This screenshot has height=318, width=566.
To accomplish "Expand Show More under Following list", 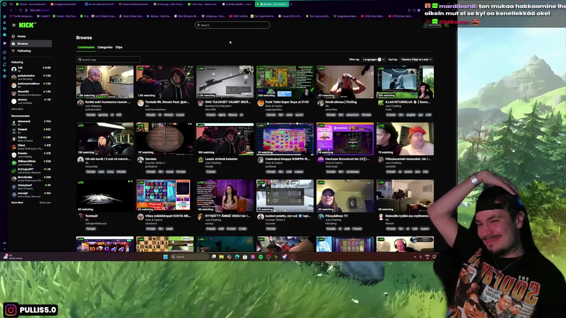I will tap(17, 109).
